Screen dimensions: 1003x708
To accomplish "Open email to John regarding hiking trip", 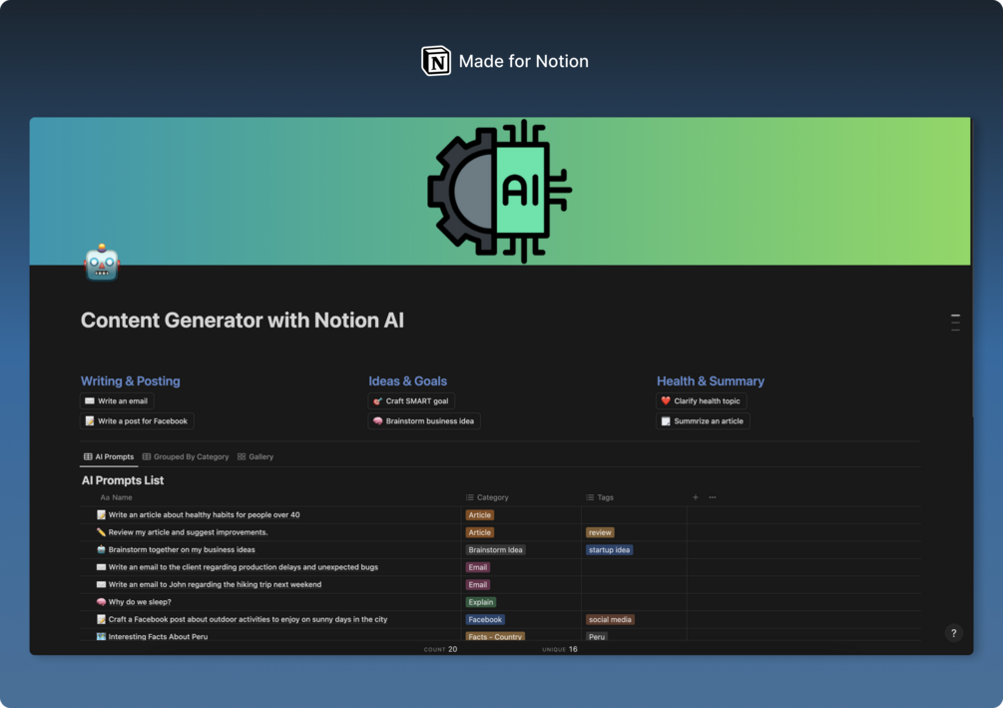I will [215, 584].
